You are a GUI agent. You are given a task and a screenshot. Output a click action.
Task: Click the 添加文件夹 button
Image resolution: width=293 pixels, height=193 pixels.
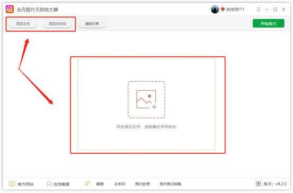point(57,24)
